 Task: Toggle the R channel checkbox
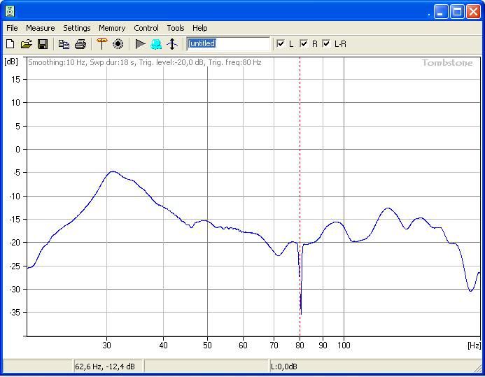coord(304,44)
